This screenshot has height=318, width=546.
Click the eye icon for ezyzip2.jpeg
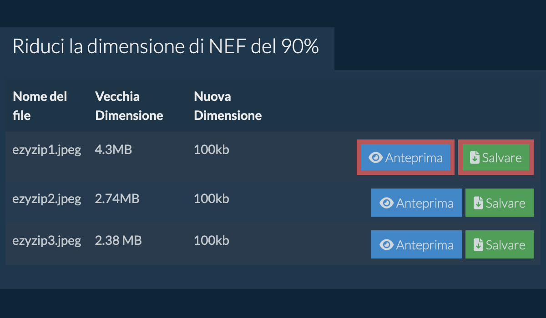click(x=387, y=203)
